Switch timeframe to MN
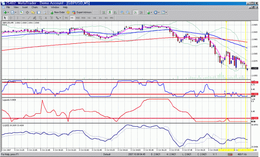This screenshot has height=157, width=260. [111, 18]
